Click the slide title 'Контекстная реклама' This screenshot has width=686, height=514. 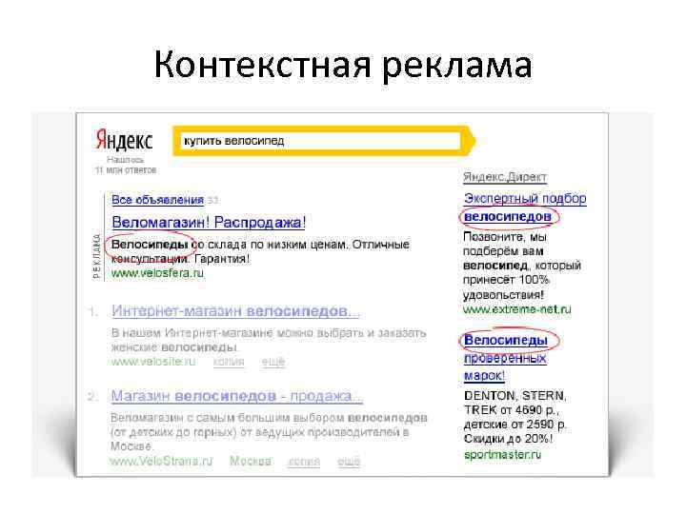(x=343, y=65)
